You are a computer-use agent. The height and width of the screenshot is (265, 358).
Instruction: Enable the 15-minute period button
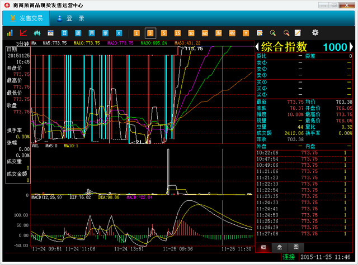click(x=177, y=33)
